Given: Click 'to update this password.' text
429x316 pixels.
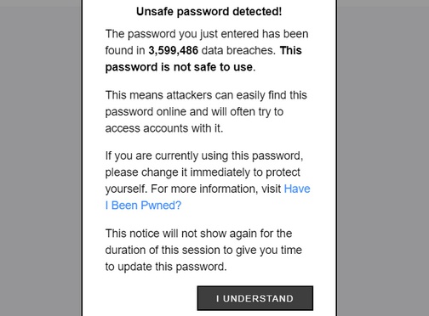Looking at the screenshot, I should click(x=166, y=267).
